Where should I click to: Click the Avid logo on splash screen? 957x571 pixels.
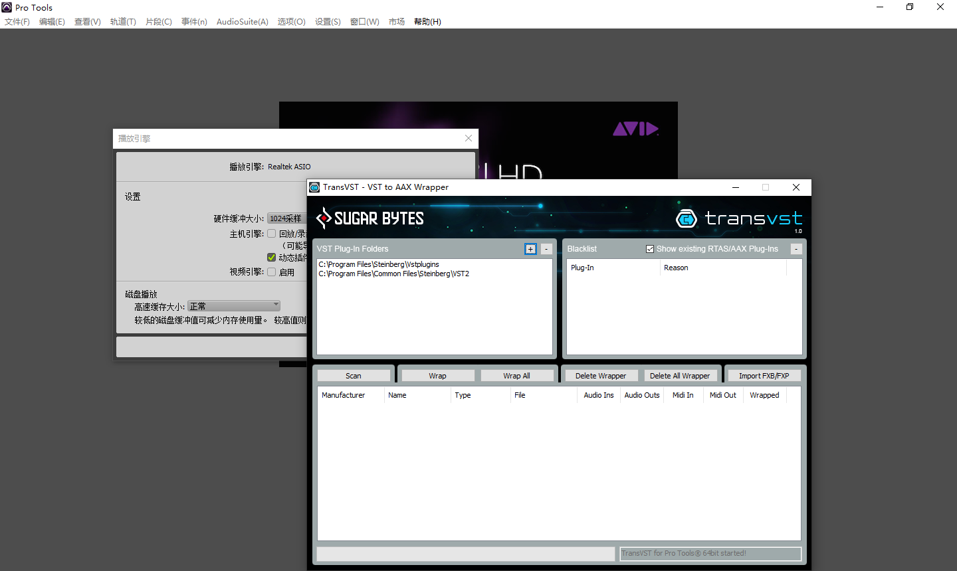click(x=635, y=129)
